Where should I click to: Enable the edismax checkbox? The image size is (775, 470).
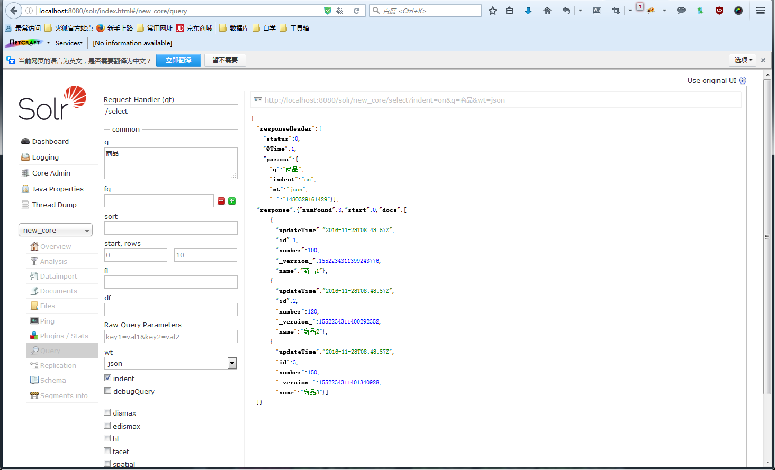tap(107, 426)
